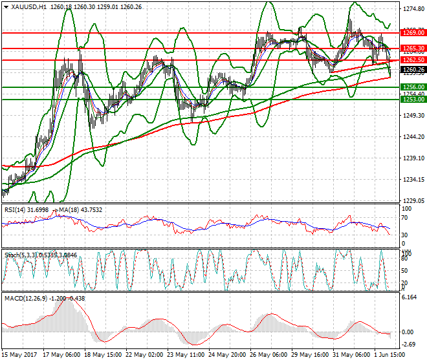
Task: Click the -2.69 MACD scale value
Action: [410, 345]
